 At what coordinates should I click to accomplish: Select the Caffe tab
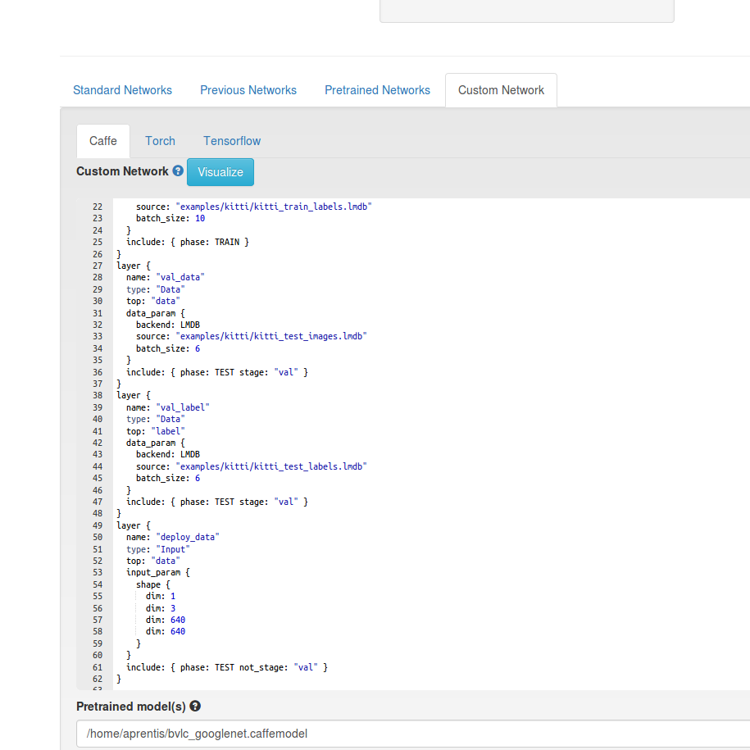tap(102, 141)
